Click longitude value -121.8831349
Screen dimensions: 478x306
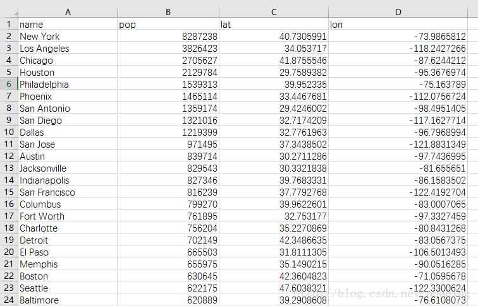pyautogui.click(x=398, y=144)
